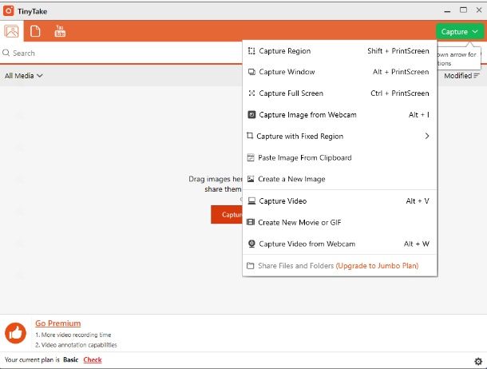Switch to the Files tab icon

pos(35,31)
